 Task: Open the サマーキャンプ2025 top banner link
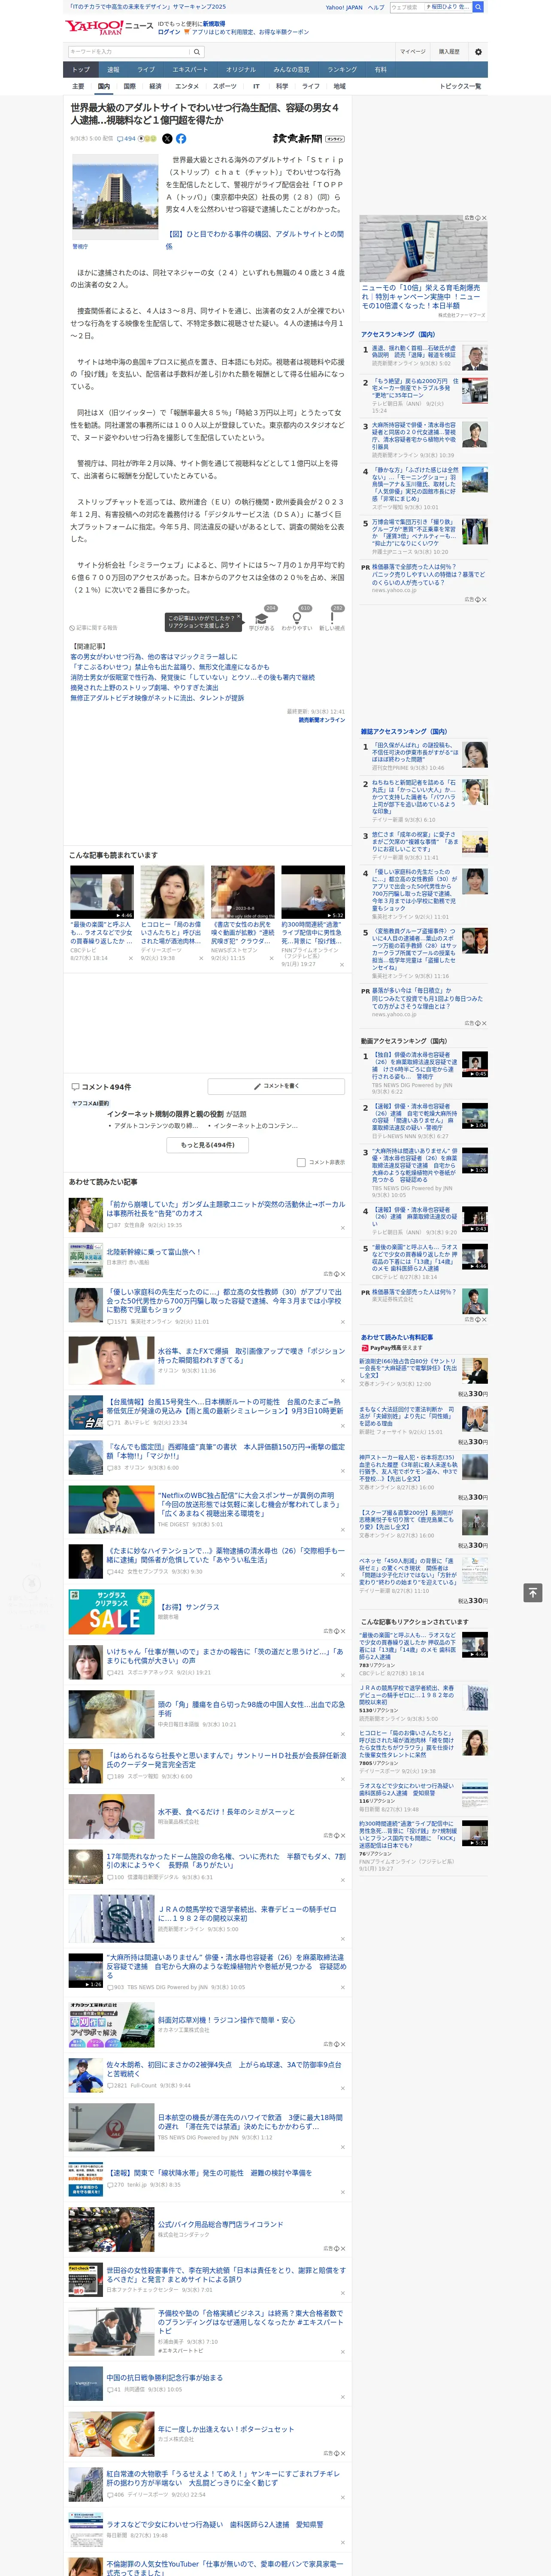[x=148, y=6]
